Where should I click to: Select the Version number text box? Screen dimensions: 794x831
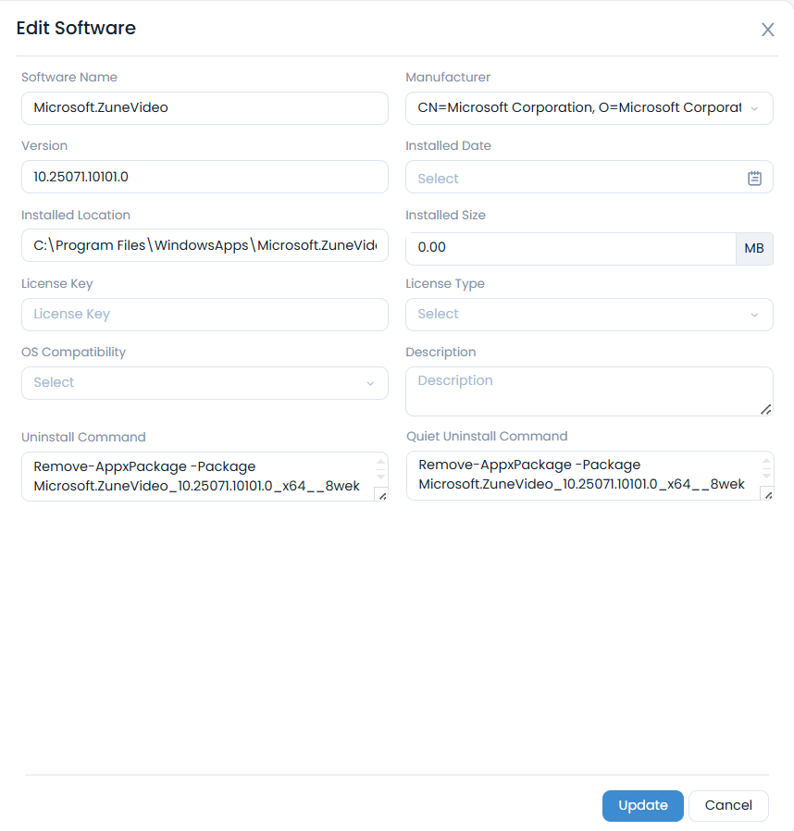205,177
